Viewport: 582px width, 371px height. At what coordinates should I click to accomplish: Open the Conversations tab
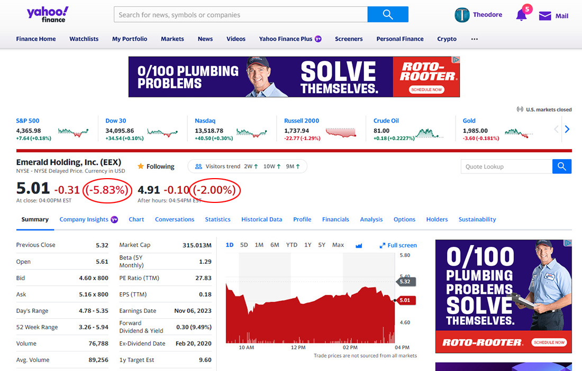click(175, 219)
